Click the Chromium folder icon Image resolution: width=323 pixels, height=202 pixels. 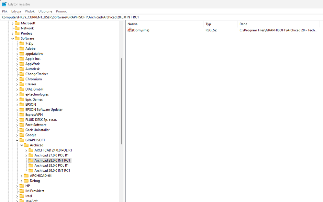tap(22, 79)
